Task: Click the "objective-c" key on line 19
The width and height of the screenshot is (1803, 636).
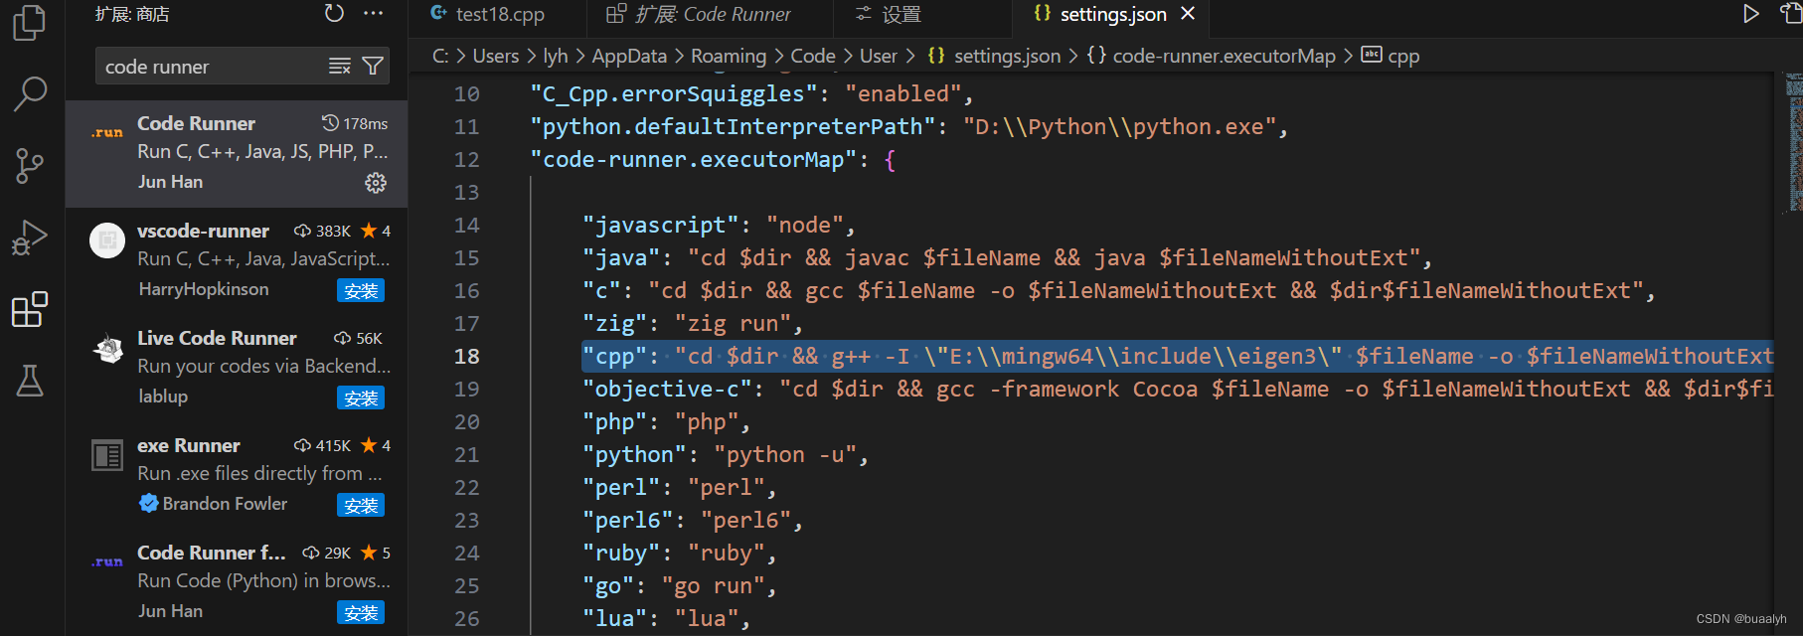Action: 668,389
